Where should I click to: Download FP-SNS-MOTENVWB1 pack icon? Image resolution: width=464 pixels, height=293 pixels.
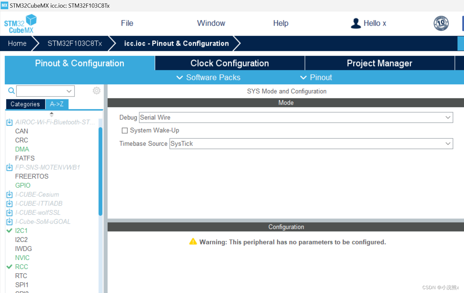[x=10, y=167]
